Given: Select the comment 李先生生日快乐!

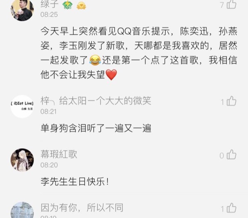Looking at the screenshot, I should 75,182.
